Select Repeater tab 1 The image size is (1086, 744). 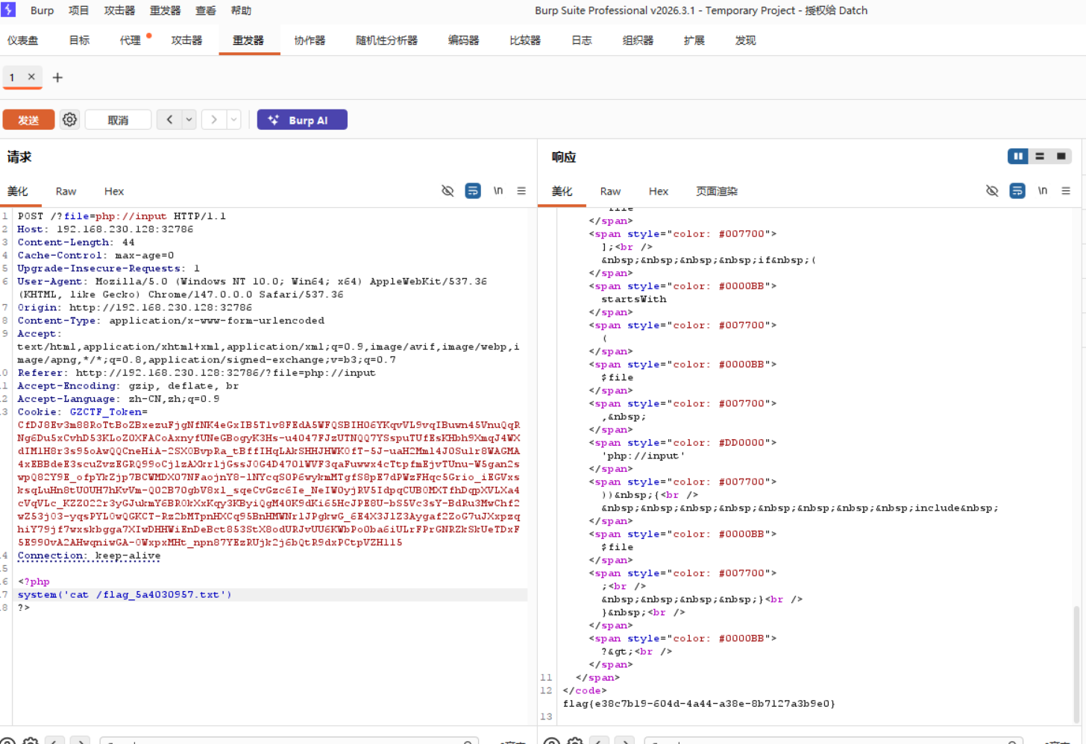click(x=12, y=78)
